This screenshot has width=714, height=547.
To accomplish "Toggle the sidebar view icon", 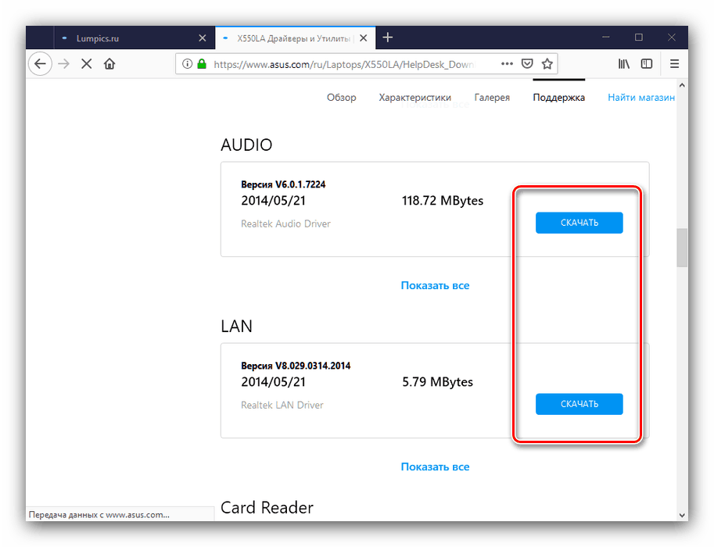I will (647, 64).
